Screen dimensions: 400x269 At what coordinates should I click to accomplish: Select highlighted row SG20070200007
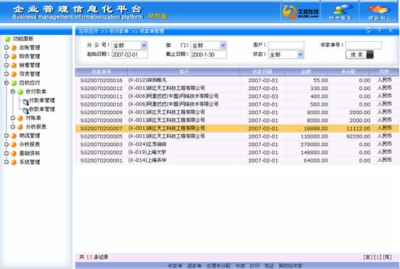coord(237,128)
